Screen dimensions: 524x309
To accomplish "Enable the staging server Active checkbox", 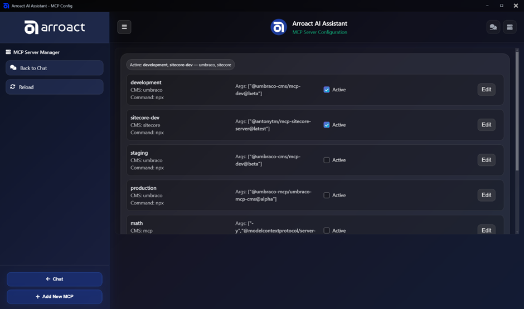I will (x=327, y=160).
